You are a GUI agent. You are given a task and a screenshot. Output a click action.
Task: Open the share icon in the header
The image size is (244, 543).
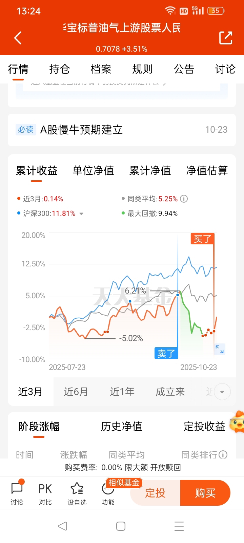226,38
